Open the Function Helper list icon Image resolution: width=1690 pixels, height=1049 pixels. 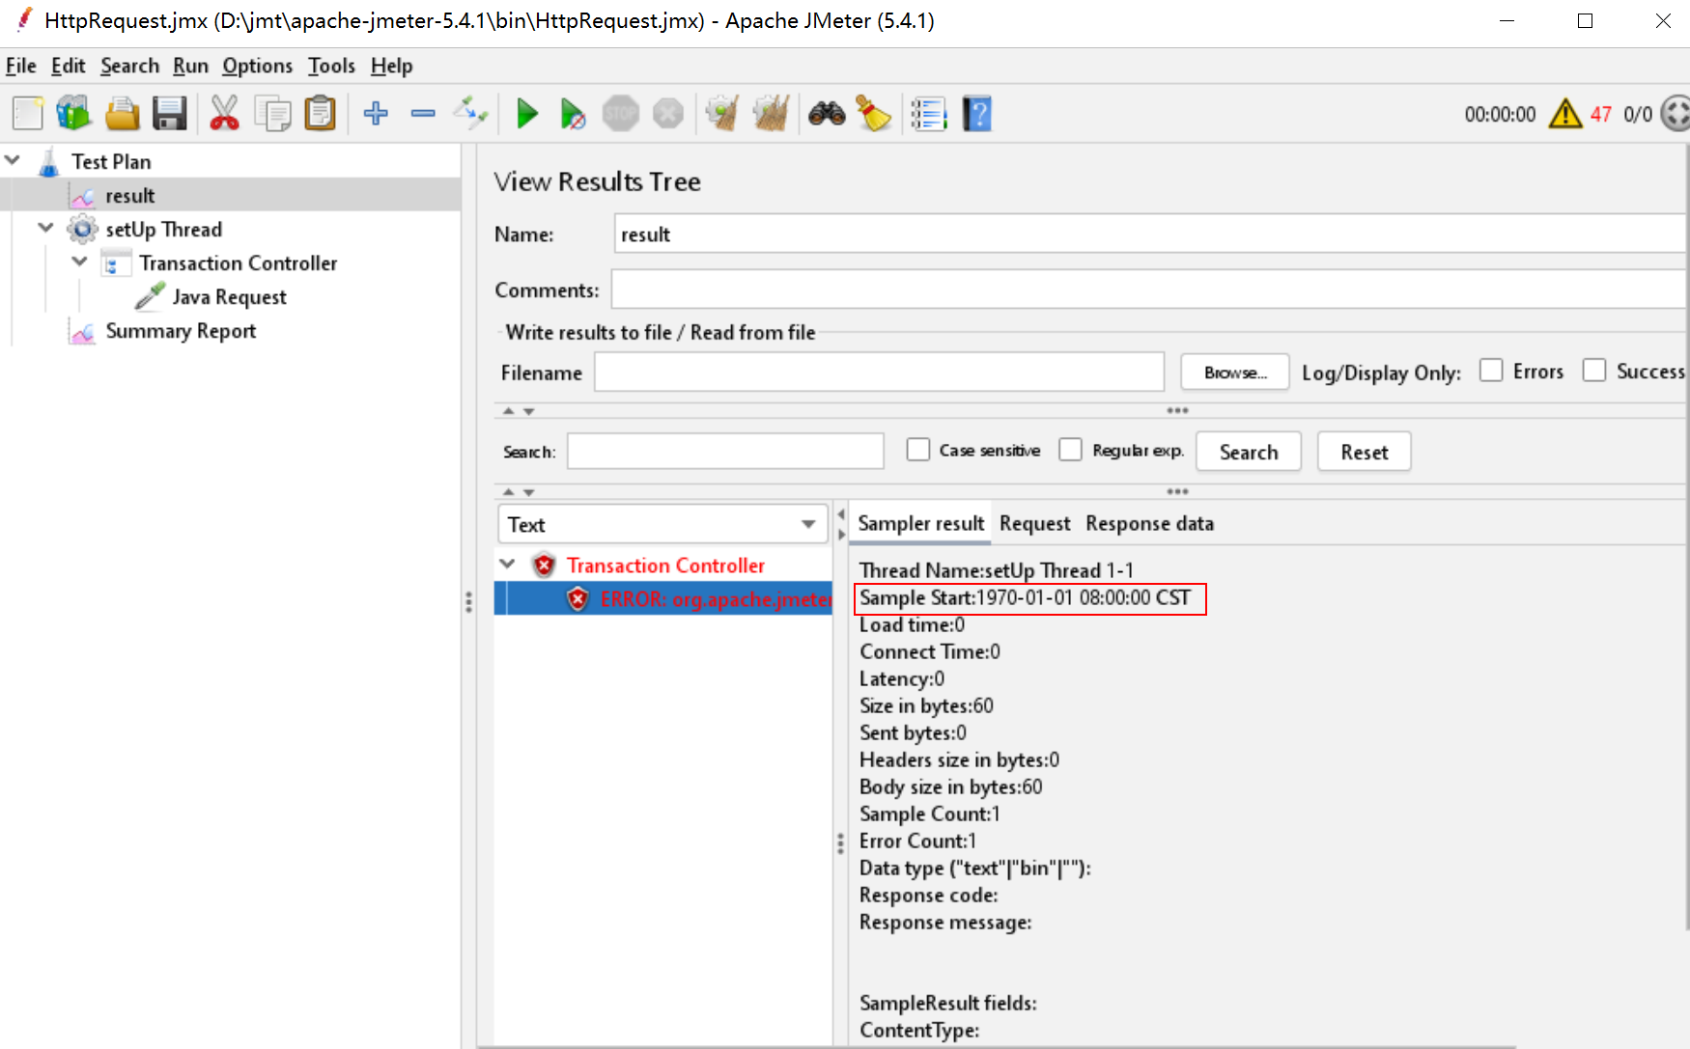click(929, 114)
